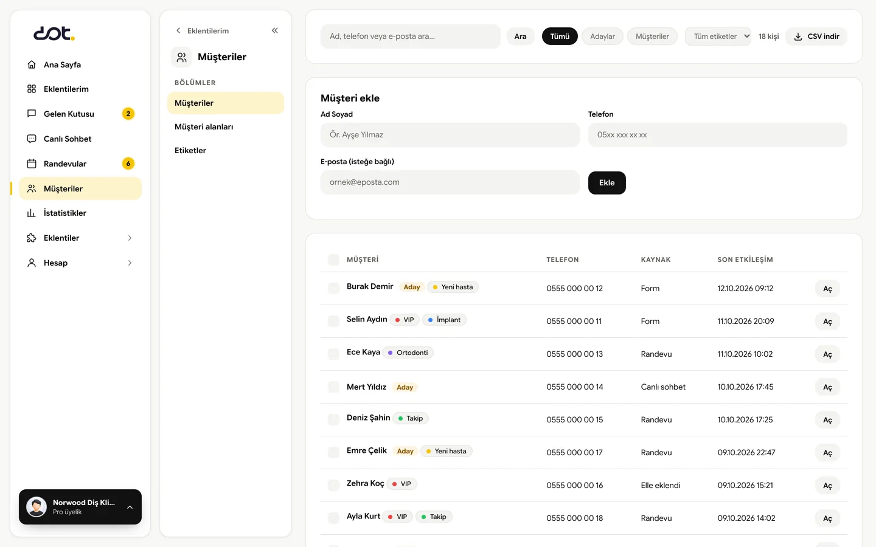
Task: Collapse the panel with double chevron icon
Action: (275, 30)
